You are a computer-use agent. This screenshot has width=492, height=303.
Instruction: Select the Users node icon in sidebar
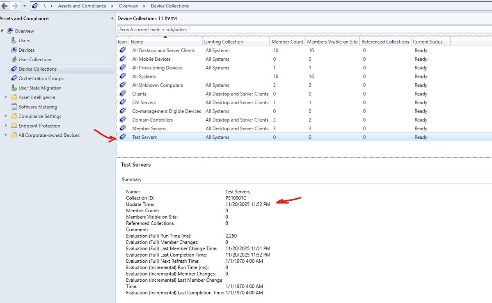click(13, 40)
